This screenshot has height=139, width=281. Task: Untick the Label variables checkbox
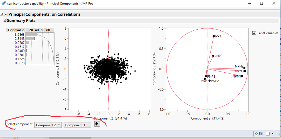pyautogui.click(x=254, y=33)
